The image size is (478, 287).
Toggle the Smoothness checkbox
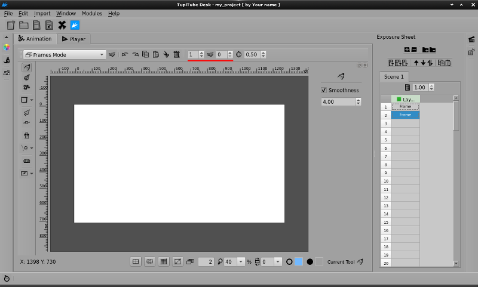point(324,90)
